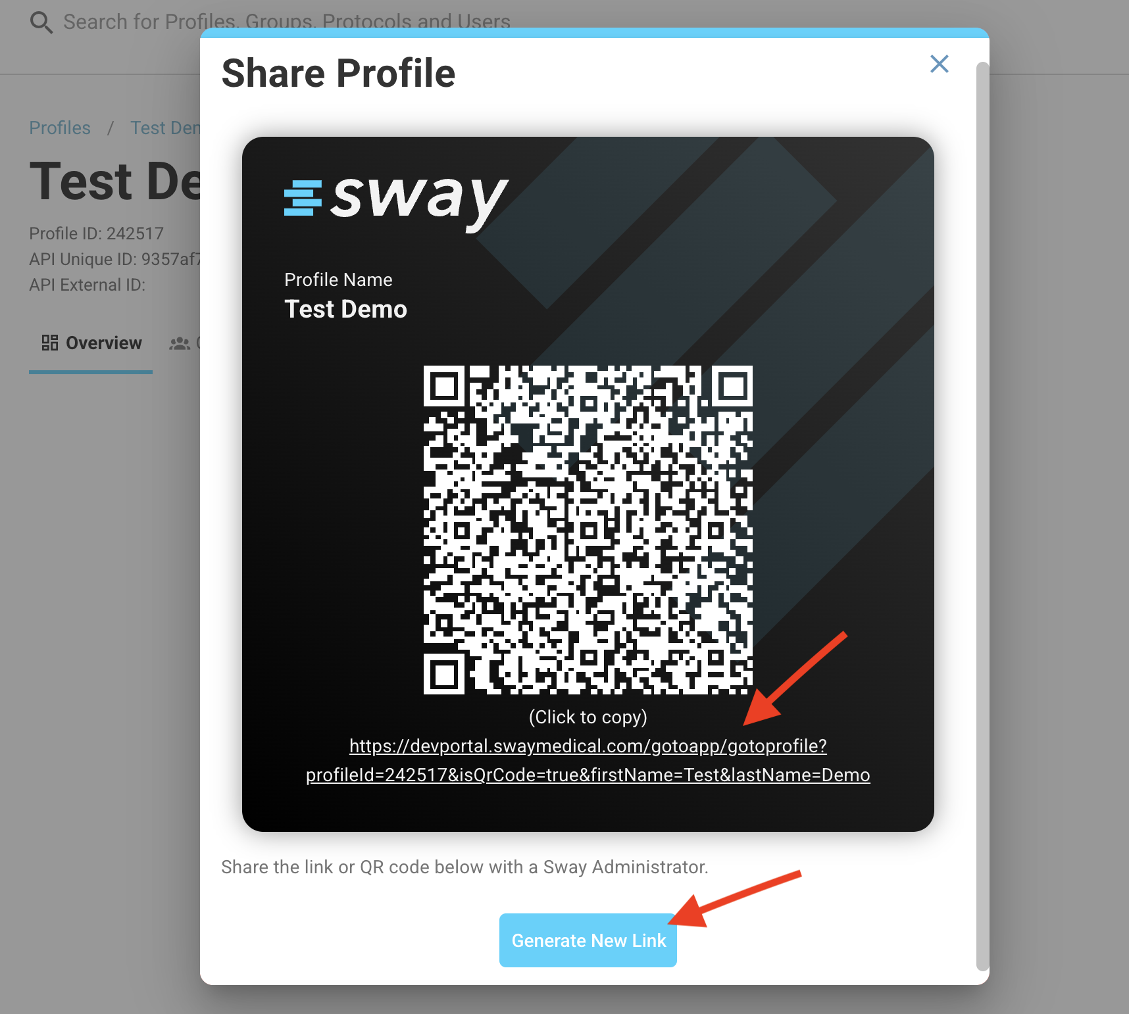The height and width of the screenshot is (1014, 1129).
Task: Click the API External ID label
Action: pyautogui.click(x=87, y=285)
